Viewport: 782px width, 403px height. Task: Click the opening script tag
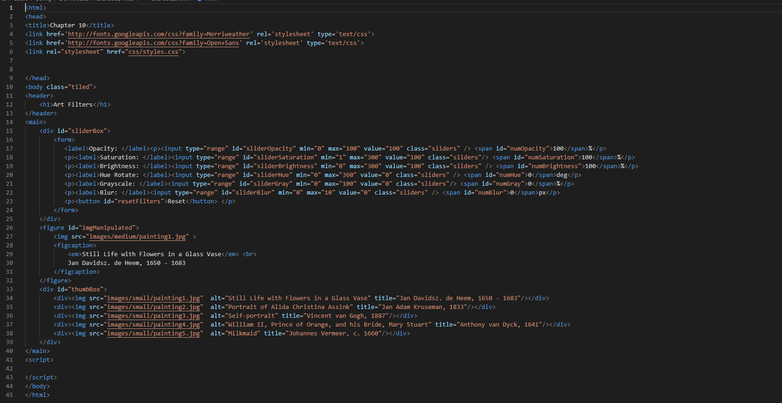click(x=39, y=360)
